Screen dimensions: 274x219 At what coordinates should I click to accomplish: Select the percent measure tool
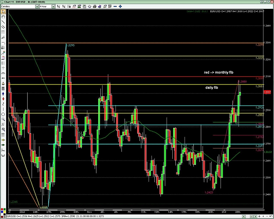(3, 124)
